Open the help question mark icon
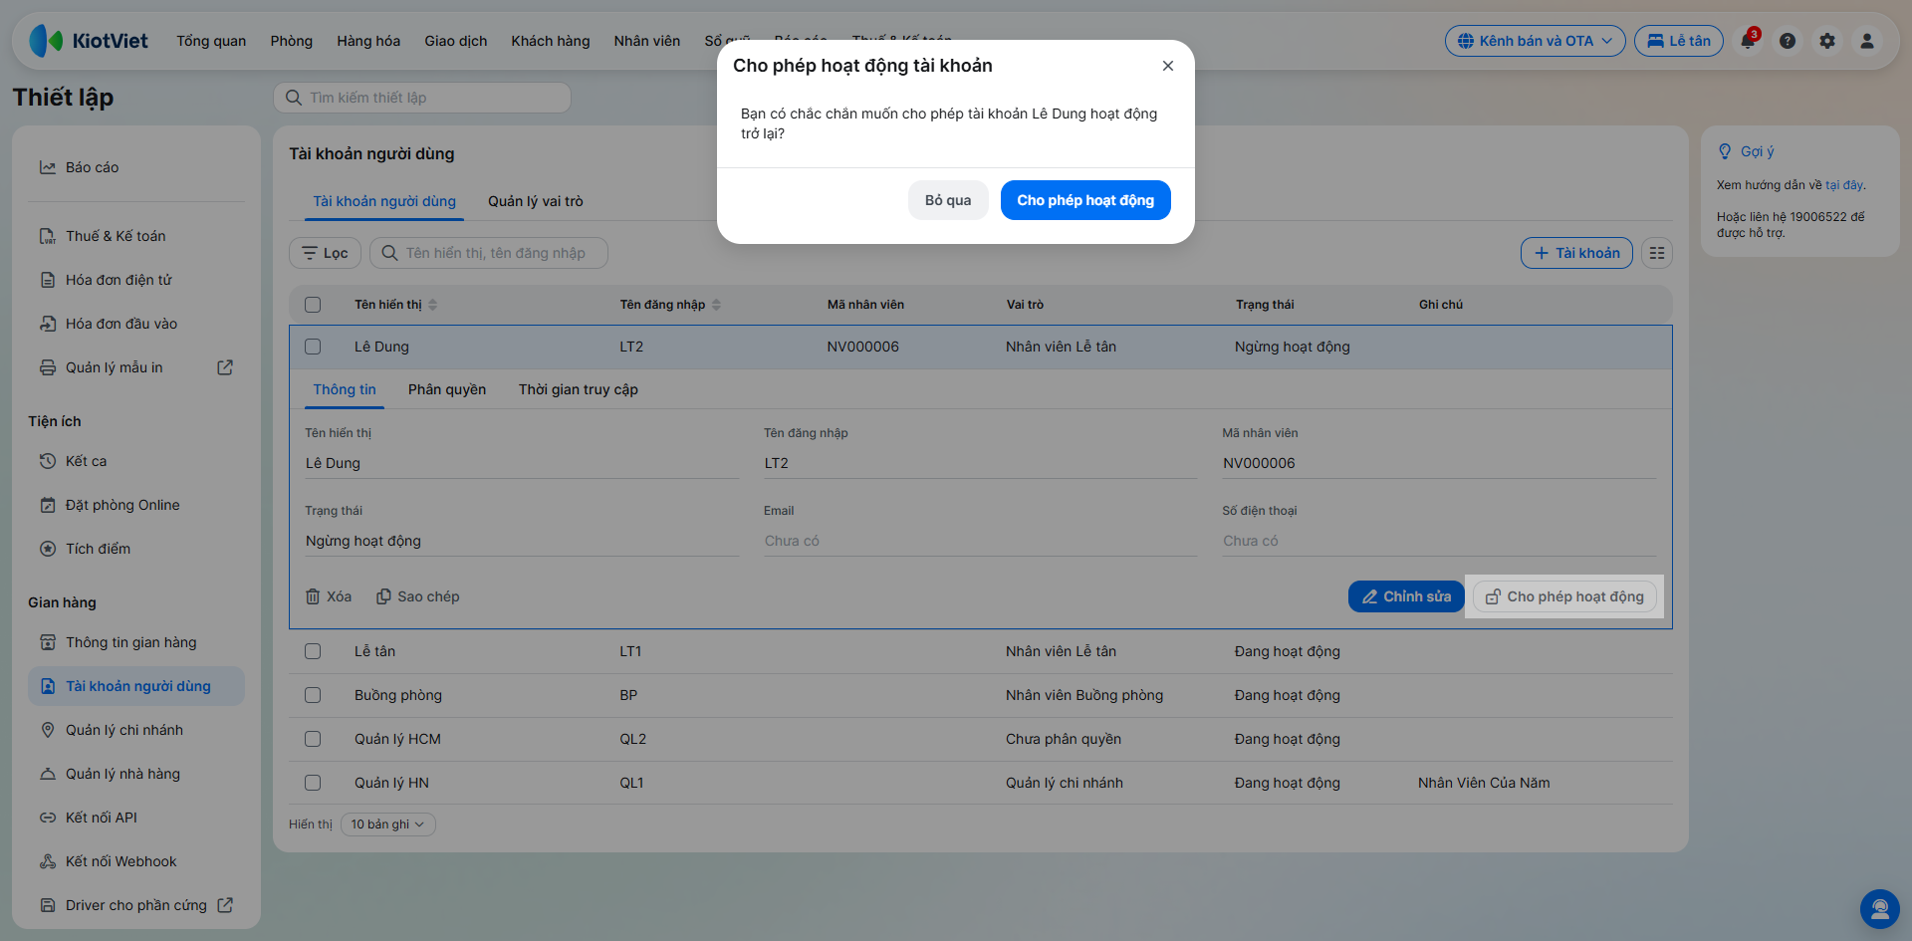 tap(1788, 41)
